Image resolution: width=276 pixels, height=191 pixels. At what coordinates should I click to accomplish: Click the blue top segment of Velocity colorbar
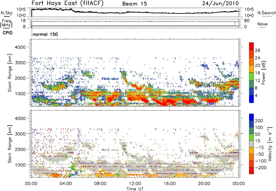click(252, 117)
